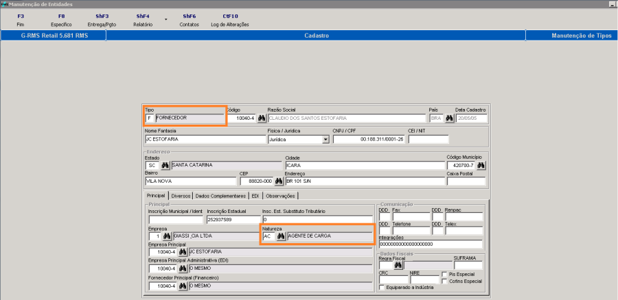The height and width of the screenshot is (300, 618).
Task: Search states with the Estado binoculars icon
Action: (x=165, y=166)
